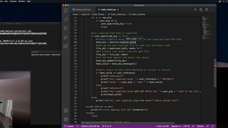Click the 'raise' keyword on line 86
The image size is (228, 128).
tap(94, 116)
